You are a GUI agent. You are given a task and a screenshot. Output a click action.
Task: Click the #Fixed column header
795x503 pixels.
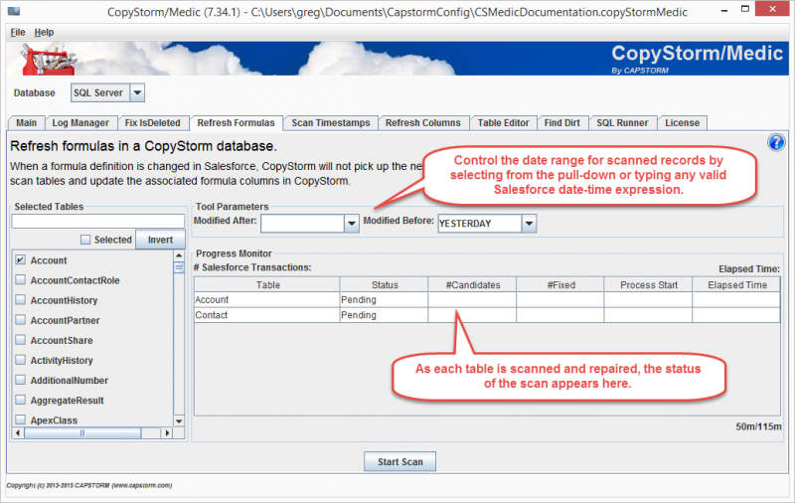coord(560,285)
